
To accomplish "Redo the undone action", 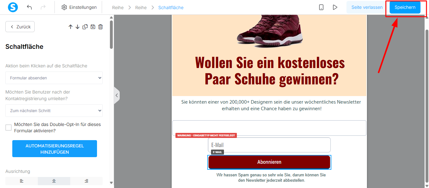I will pos(43,7).
